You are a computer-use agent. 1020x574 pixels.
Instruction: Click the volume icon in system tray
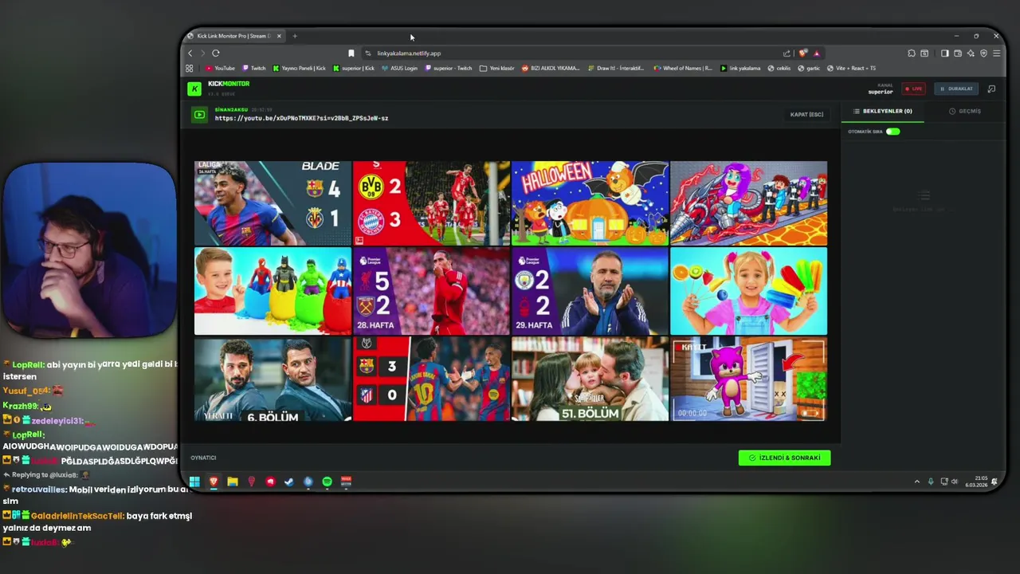[955, 482]
